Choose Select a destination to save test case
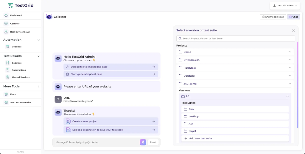The image size is (305, 154). (x=111, y=130)
